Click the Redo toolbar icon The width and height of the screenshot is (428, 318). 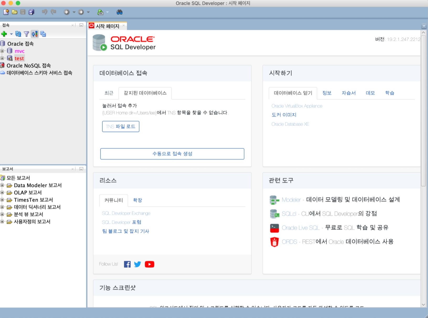(x=53, y=12)
